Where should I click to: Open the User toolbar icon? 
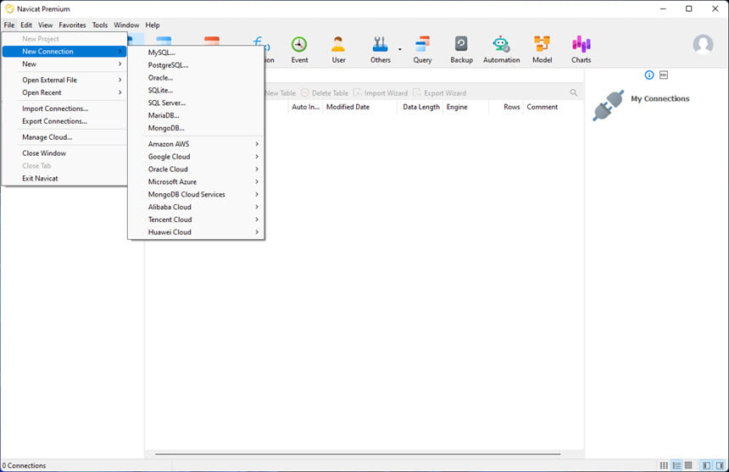point(338,50)
